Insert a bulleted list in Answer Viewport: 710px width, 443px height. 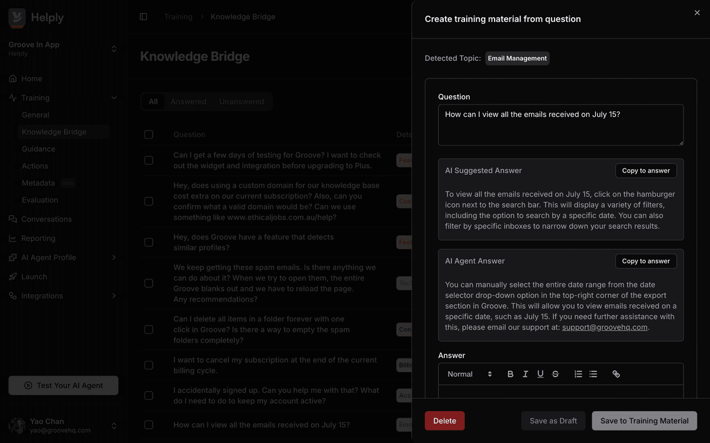tap(593, 374)
